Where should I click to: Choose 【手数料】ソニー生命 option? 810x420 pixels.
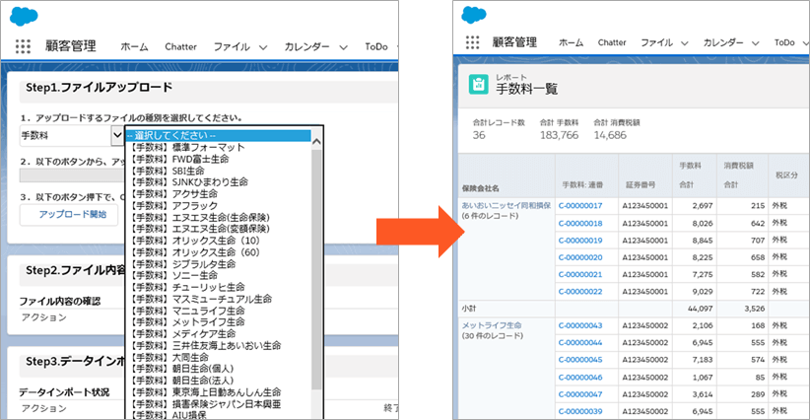pos(219,275)
